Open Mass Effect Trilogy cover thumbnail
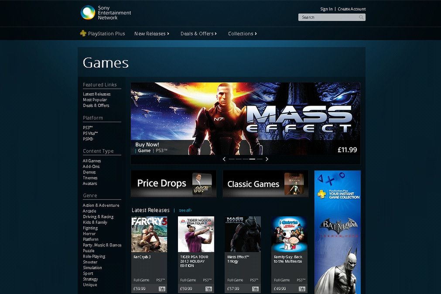 tap(243, 234)
